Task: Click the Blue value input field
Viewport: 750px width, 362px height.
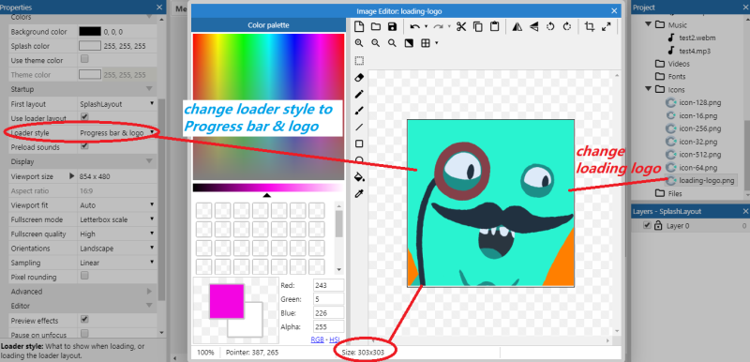Action: click(x=329, y=313)
